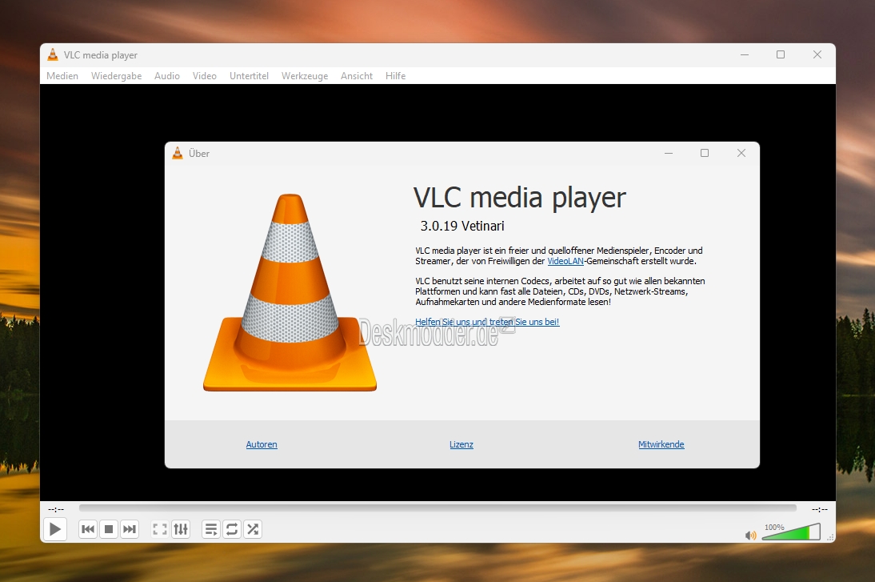The height and width of the screenshot is (582, 875).
Task: Click the large VLC cone logo
Action: coord(290,292)
